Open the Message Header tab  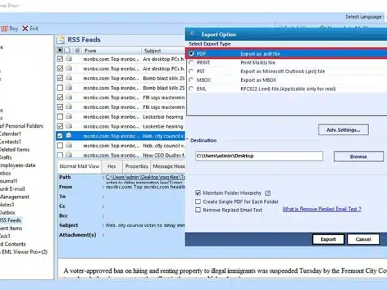(x=169, y=166)
